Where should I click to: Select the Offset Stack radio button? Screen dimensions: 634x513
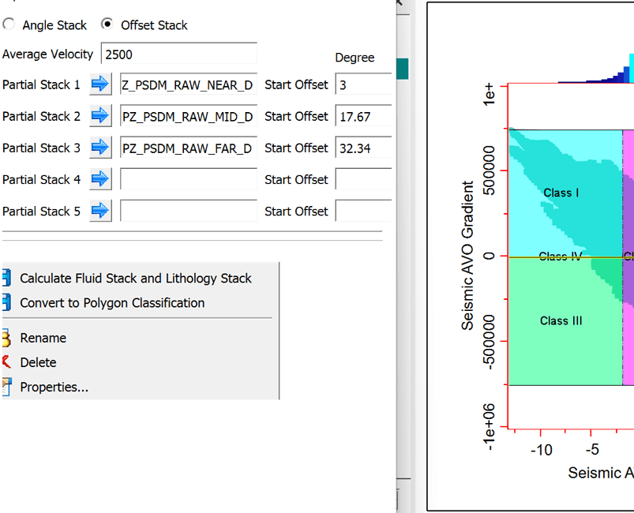coord(107,24)
